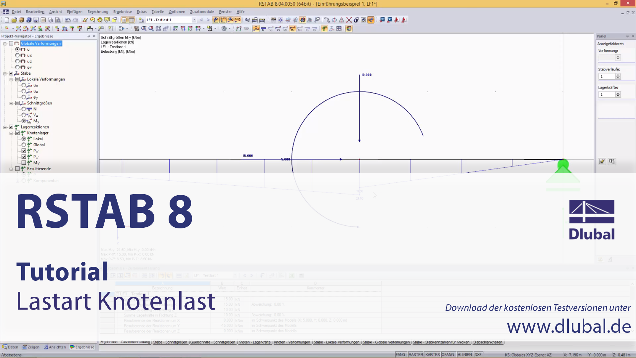Toggle the KARTES status bar button
Image resolution: width=636 pixels, height=358 pixels.
(x=432, y=355)
